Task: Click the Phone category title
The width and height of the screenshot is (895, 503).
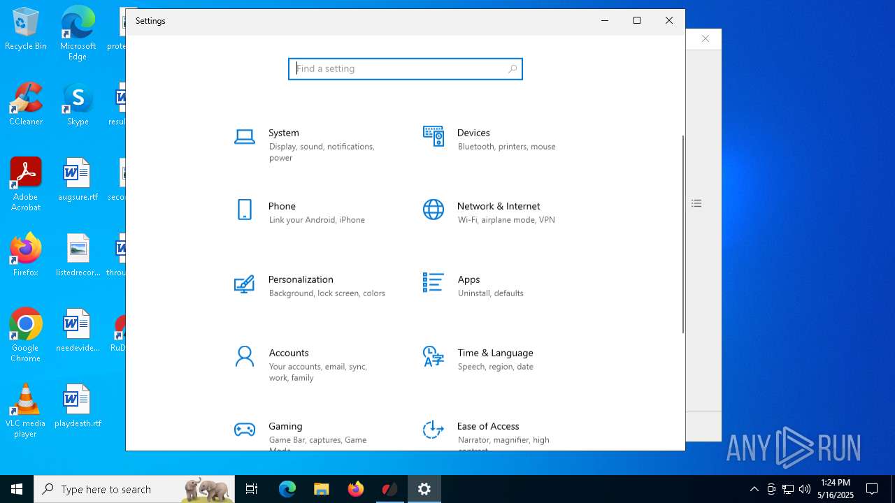Action: point(282,206)
